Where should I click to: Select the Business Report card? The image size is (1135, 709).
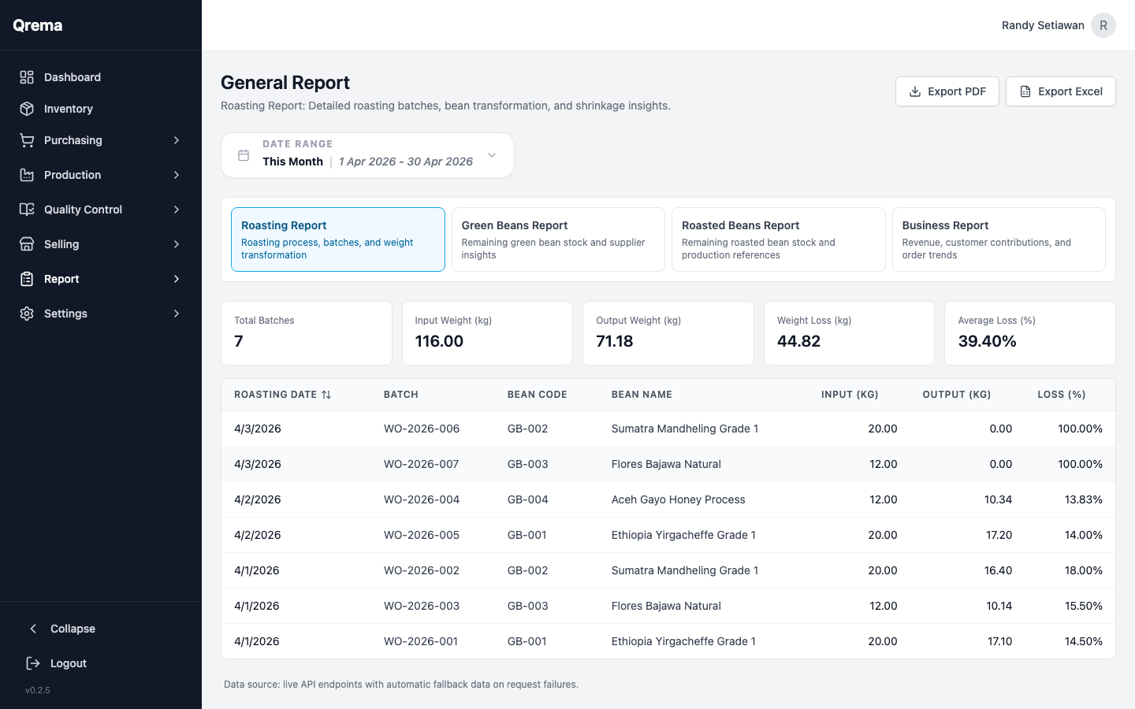tap(999, 239)
